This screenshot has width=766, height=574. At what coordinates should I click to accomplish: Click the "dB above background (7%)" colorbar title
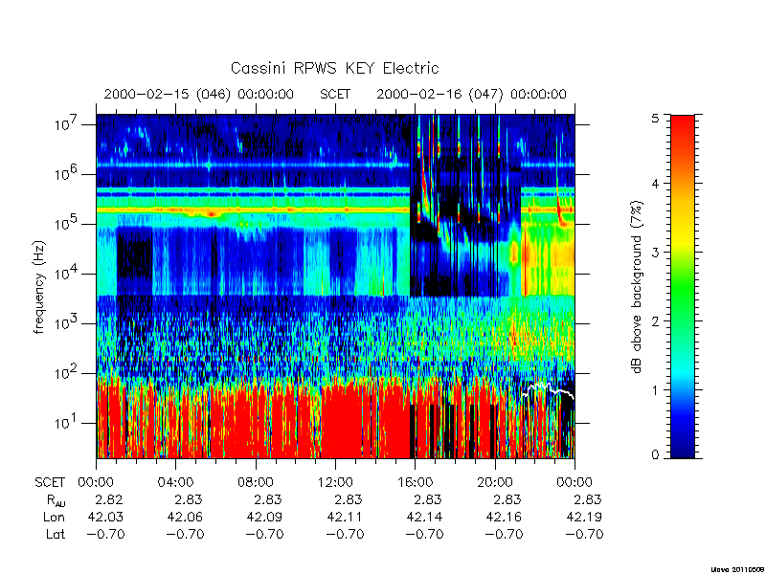[x=637, y=287]
